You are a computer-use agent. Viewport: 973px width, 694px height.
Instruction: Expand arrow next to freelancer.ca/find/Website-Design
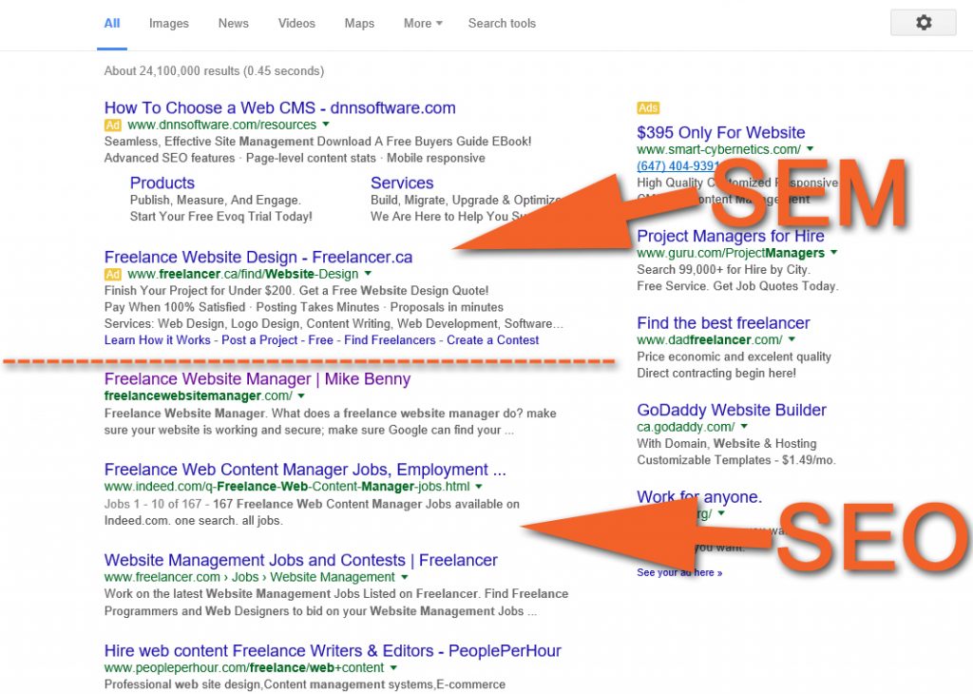(x=368, y=274)
